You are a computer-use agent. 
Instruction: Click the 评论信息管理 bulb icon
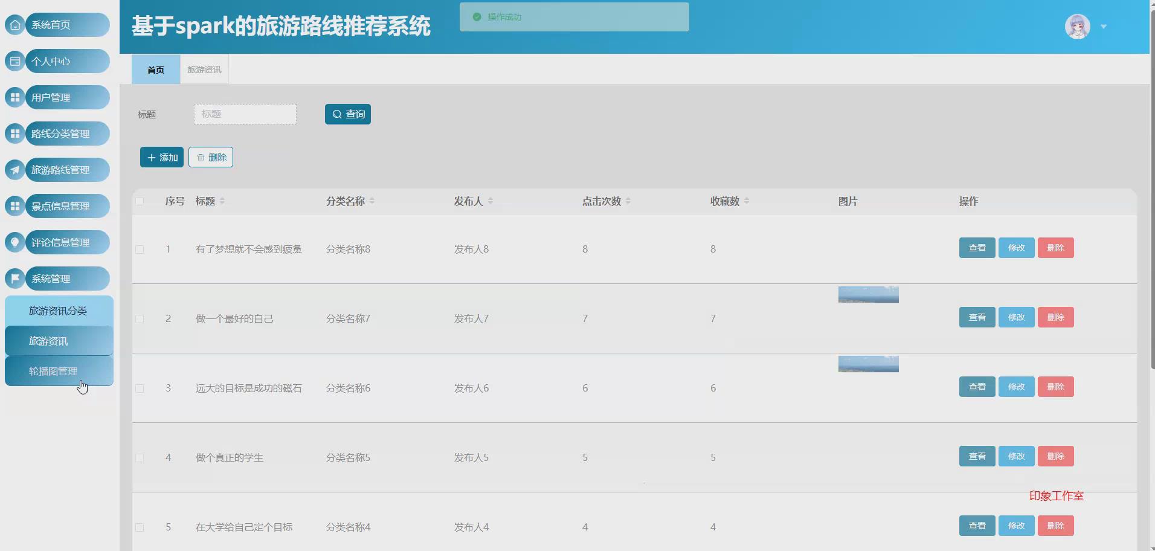(x=14, y=242)
